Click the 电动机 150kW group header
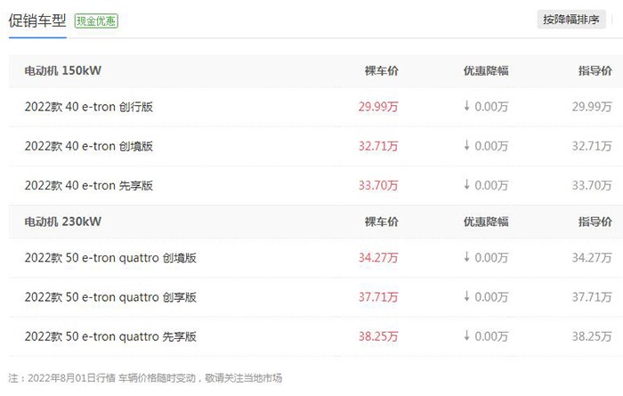This screenshot has height=396, width=623. coord(63,70)
